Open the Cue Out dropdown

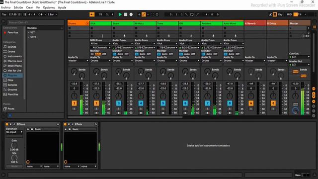[299, 57]
